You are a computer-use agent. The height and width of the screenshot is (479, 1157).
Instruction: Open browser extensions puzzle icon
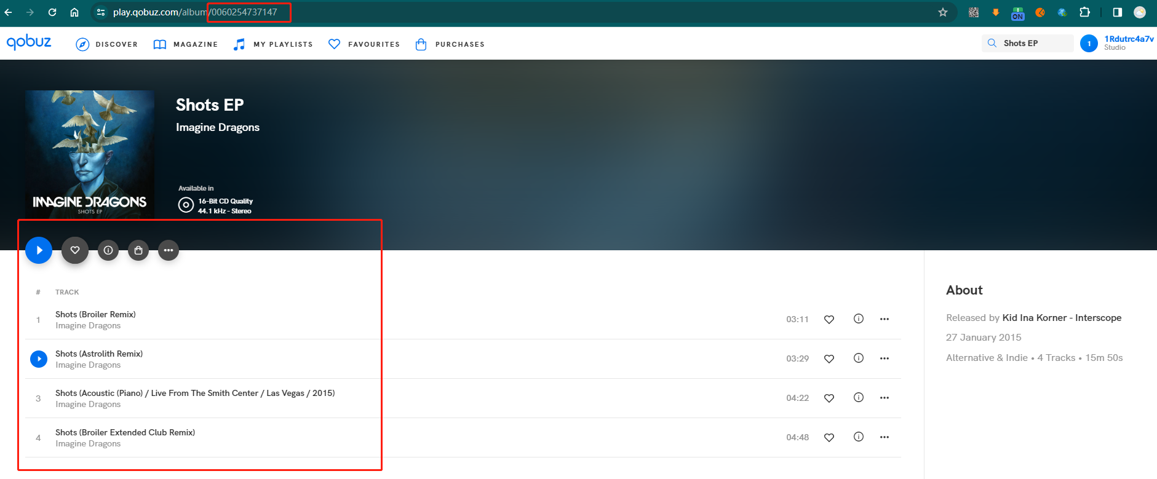1084,12
